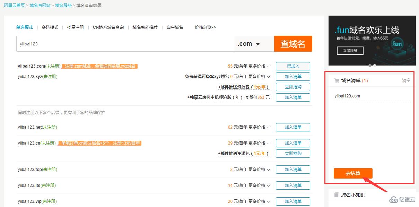Click 加入清单 for yiibai123.cn

pyautogui.click(x=293, y=143)
